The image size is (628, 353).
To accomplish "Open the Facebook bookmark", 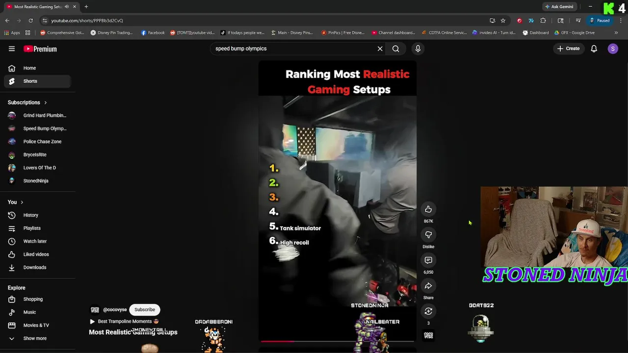I will pos(153,33).
